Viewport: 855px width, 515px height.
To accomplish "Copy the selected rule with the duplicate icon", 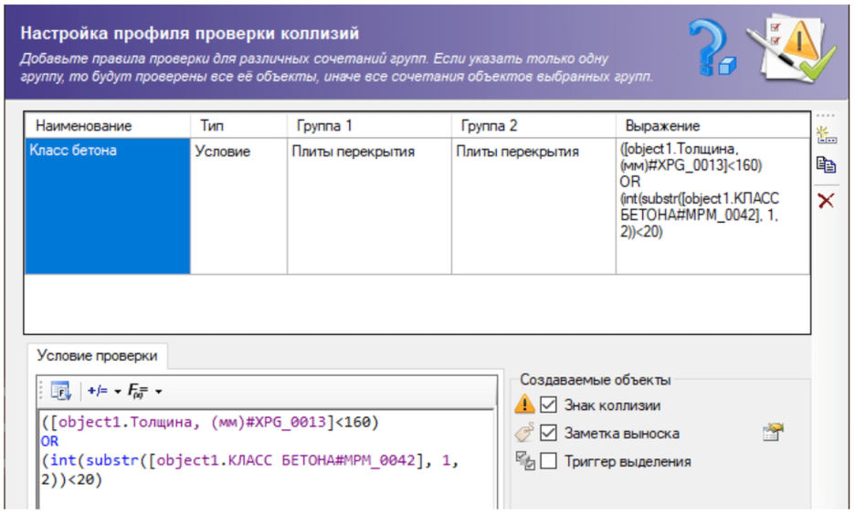I will click(x=826, y=165).
